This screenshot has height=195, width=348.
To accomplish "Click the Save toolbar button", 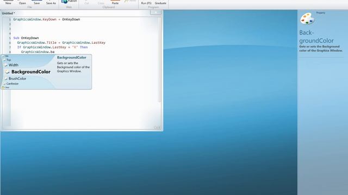I will 36,2.
